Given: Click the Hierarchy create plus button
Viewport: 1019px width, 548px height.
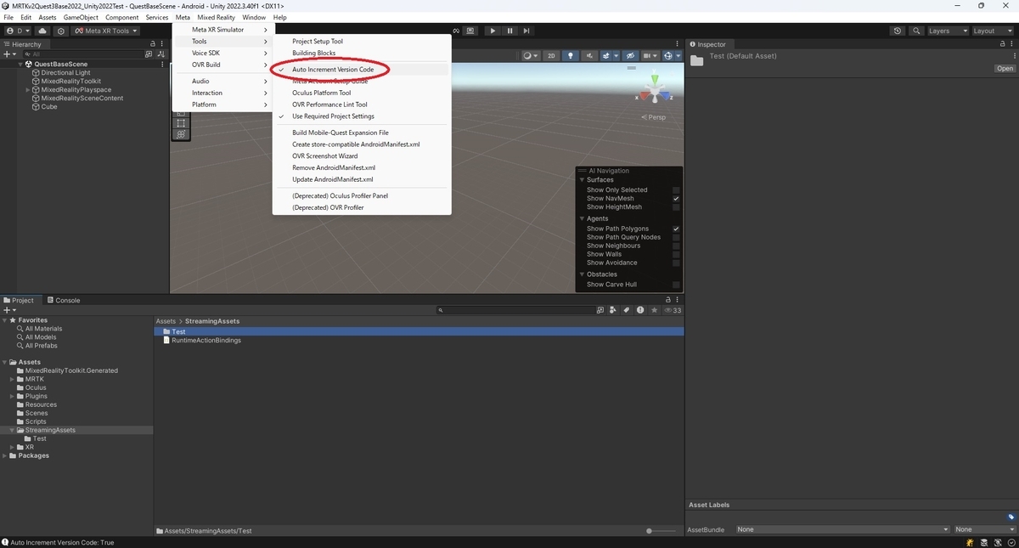Looking at the screenshot, I should click(9, 54).
